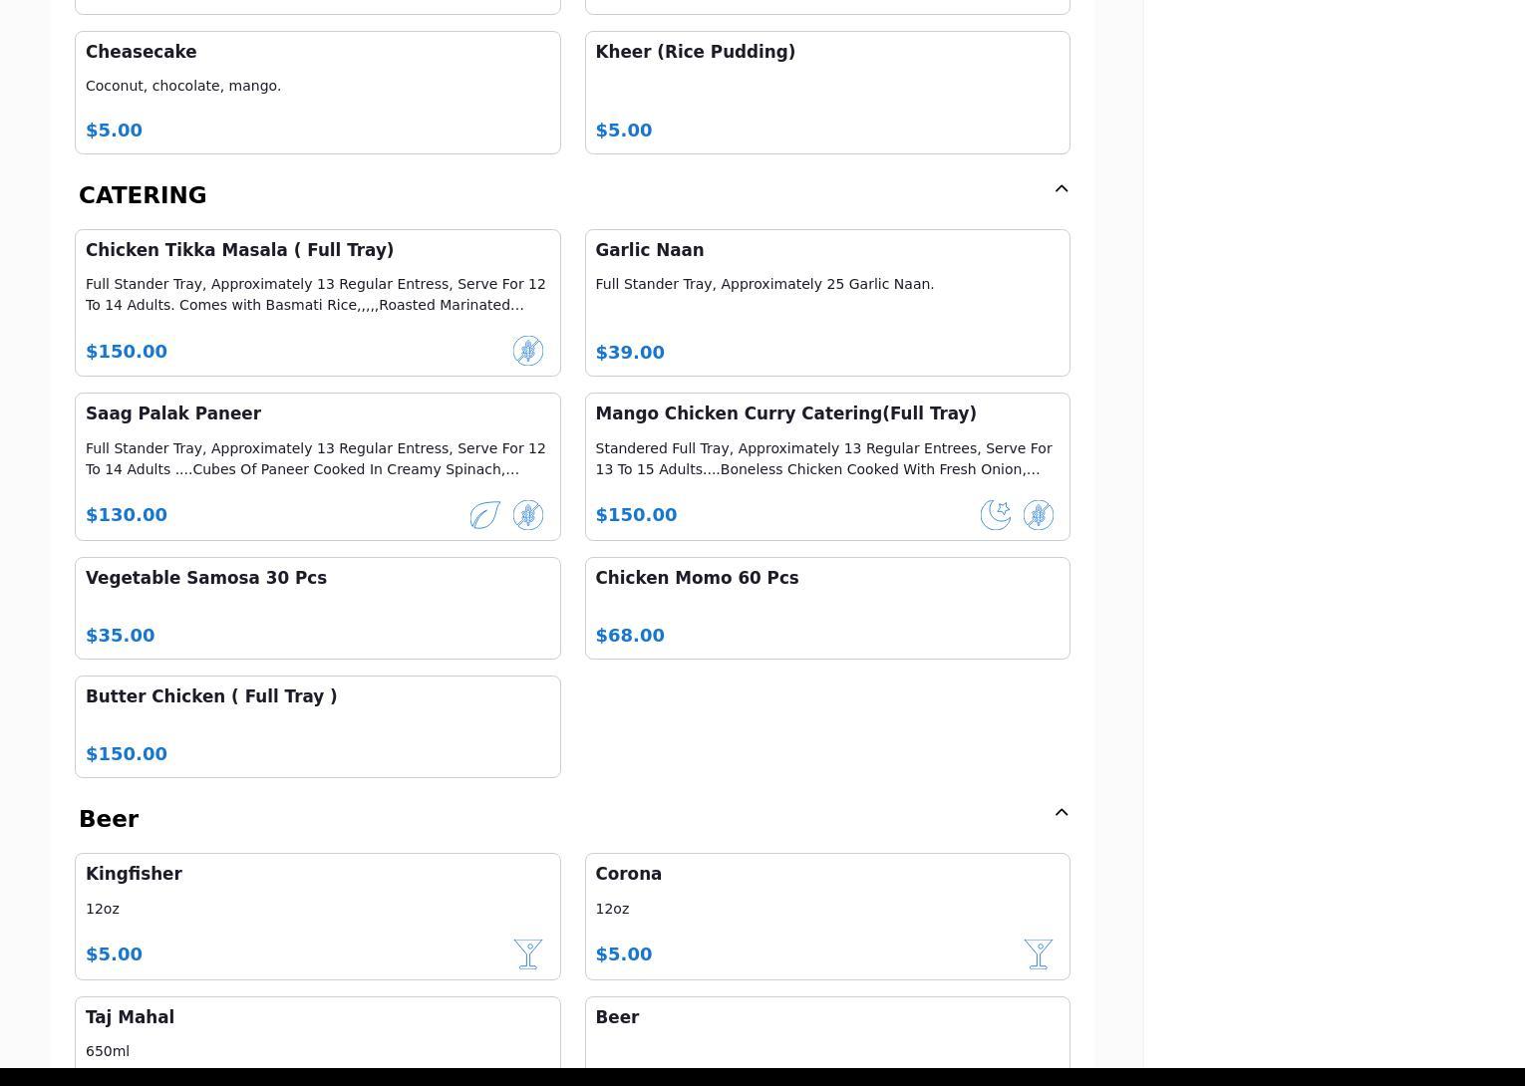
Task: Collapse the CATERING section
Action: 1061,189
